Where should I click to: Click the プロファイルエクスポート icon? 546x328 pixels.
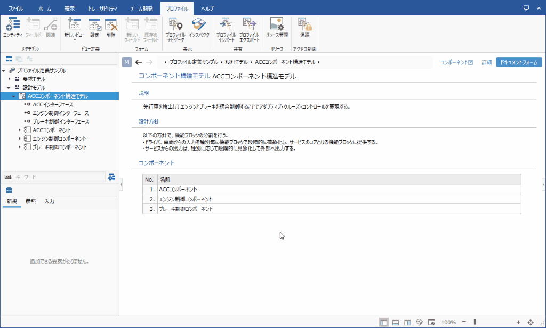coord(249,26)
